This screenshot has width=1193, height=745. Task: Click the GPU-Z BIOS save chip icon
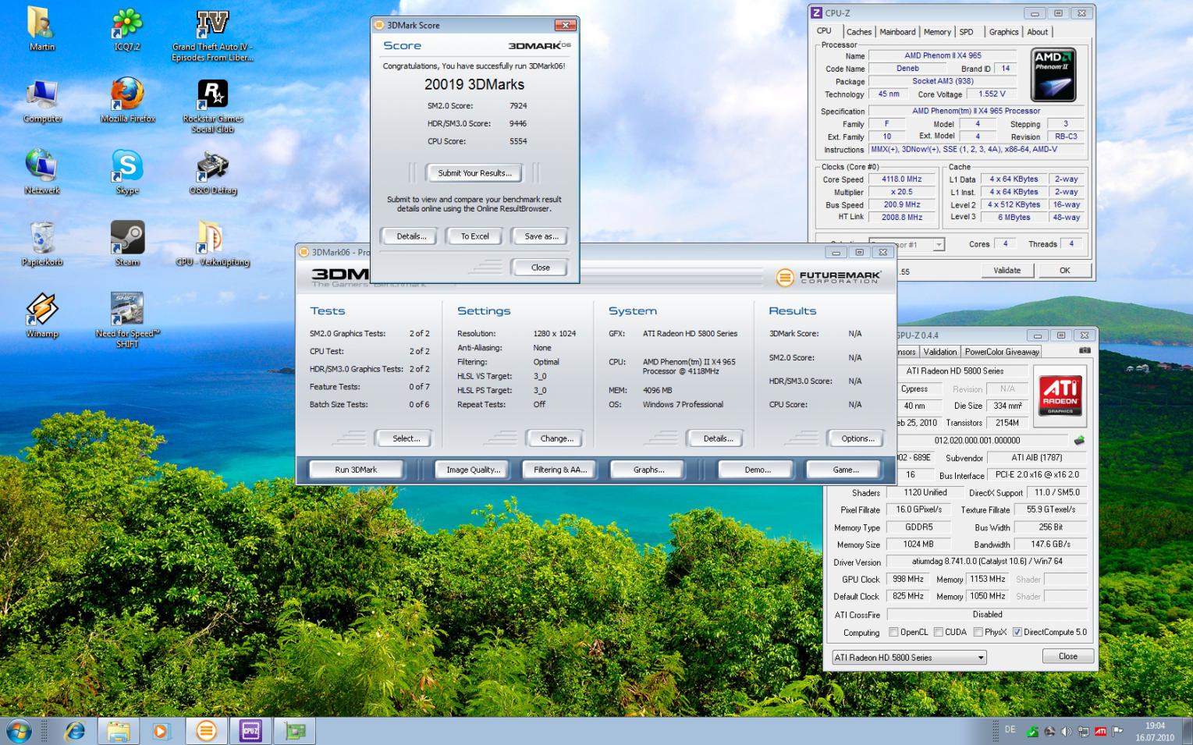click(1079, 440)
